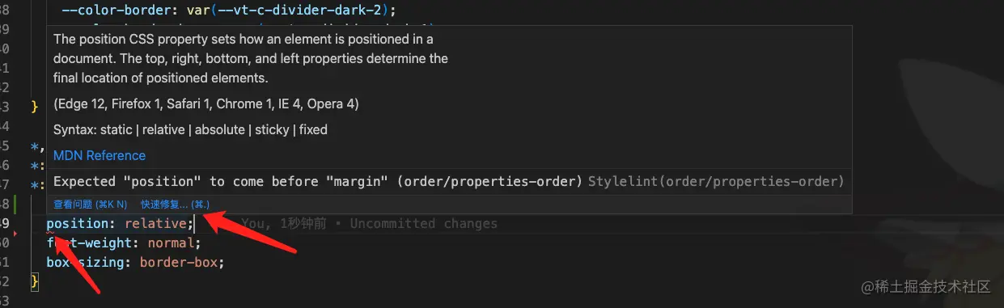
Task: Click yellow closing brace beneath box-sizing line
Action: point(35,281)
